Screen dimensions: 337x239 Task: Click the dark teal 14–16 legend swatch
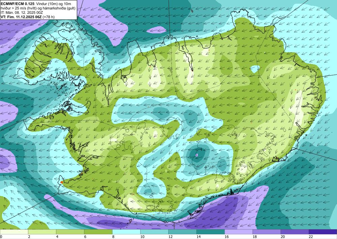tap(211, 232)
